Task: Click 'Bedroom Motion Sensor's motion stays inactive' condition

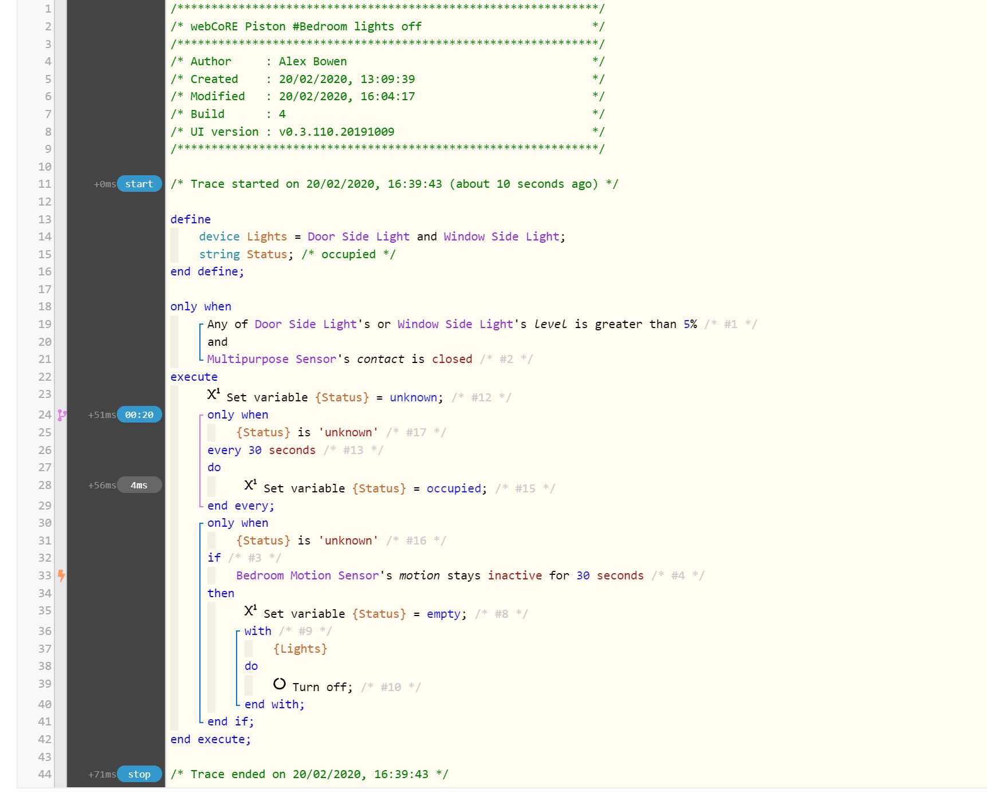Action: [x=439, y=575]
